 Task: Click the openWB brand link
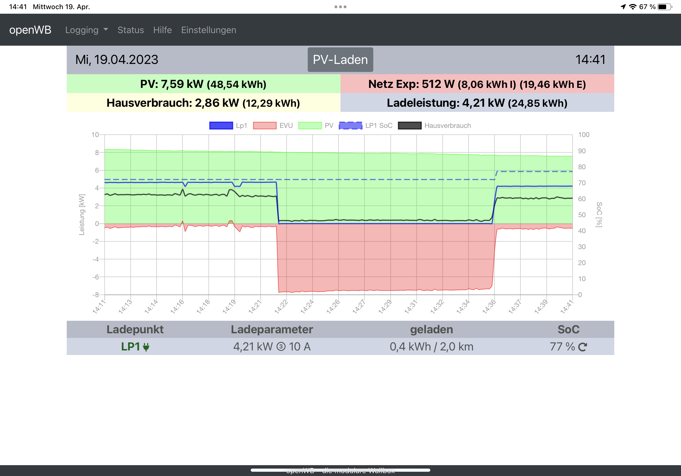(x=30, y=30)
